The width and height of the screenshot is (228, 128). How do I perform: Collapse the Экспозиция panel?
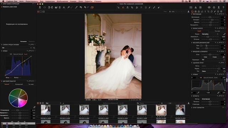[192, 14]
